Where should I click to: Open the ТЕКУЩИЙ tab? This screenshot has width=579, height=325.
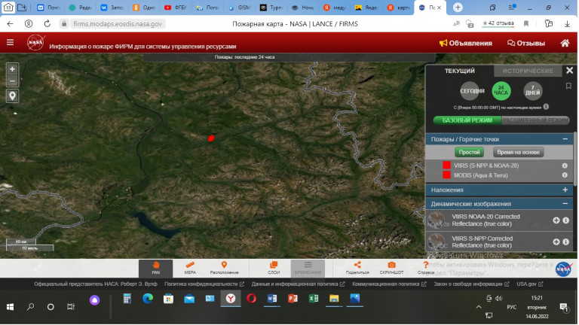pos(459,71)
